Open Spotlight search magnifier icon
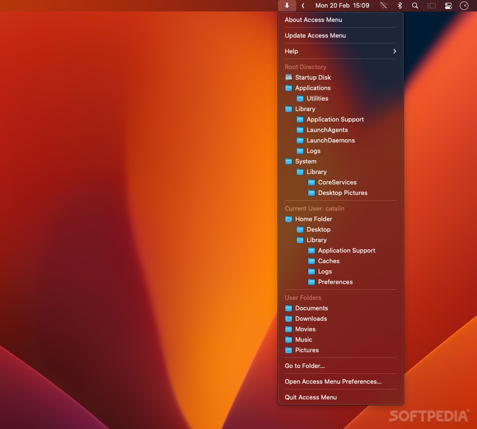This screenshot has height=429, width=477. 415,5
